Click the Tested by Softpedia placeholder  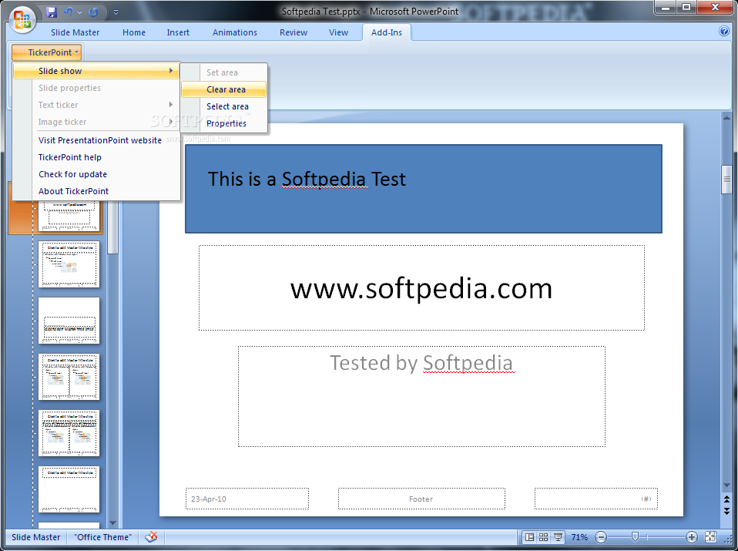click(x=421, y=397)
